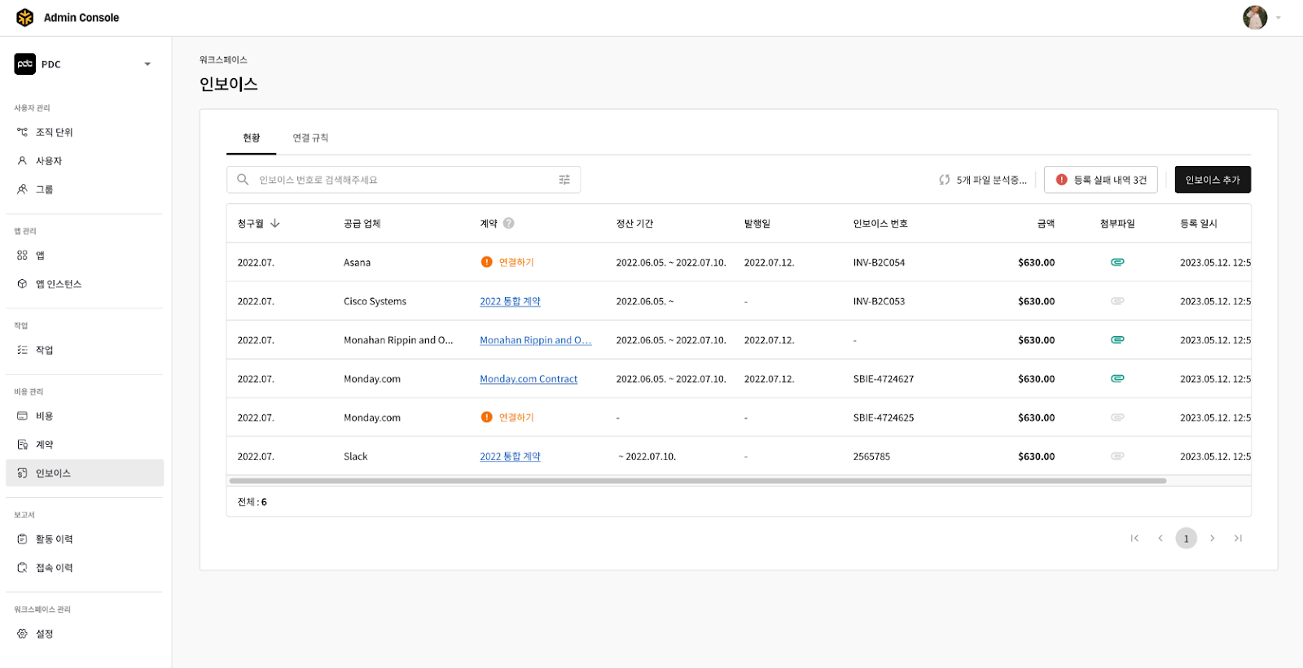Select 인보이스 in the sidebar

[85, 473]
